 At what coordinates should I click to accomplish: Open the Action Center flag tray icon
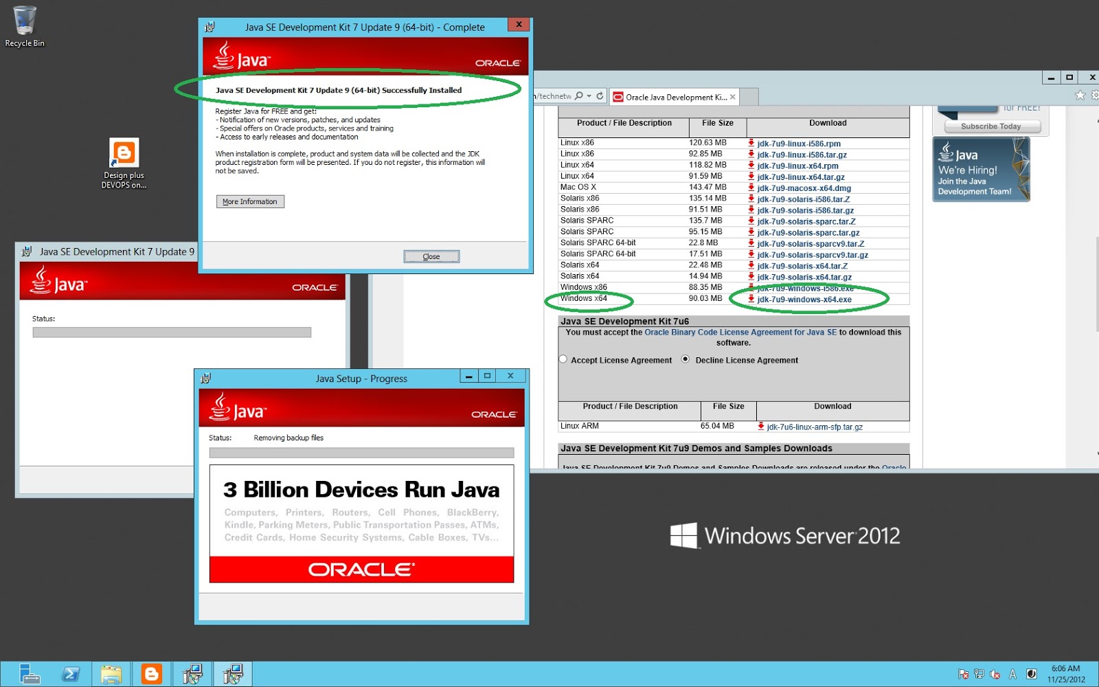963,674
